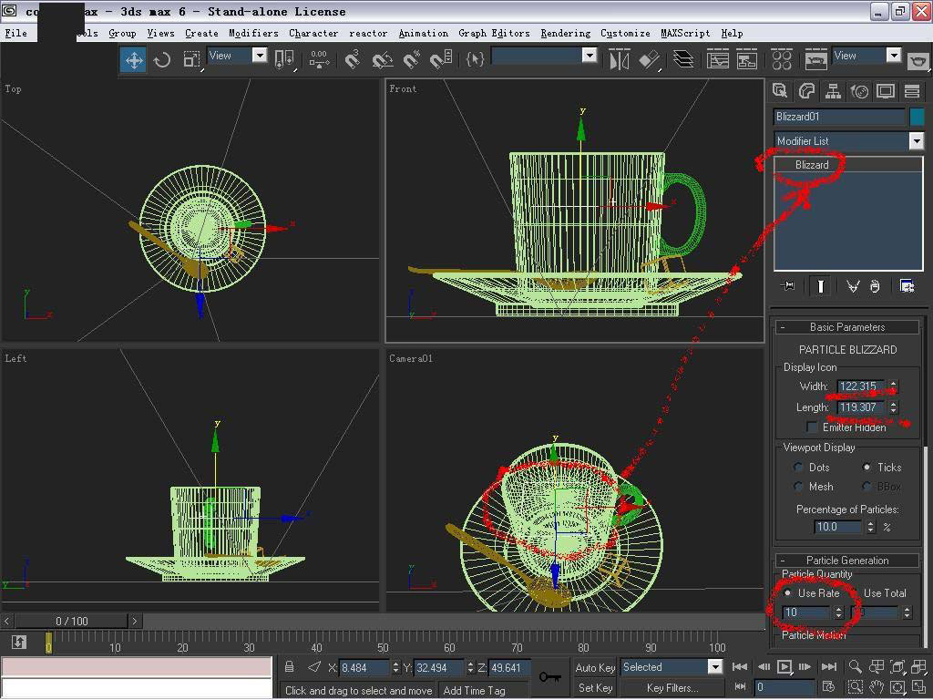The image size is (933, 700).
Task: Toggle Show End Result icon
Action: pyautogui.click(x=821, y=286)
